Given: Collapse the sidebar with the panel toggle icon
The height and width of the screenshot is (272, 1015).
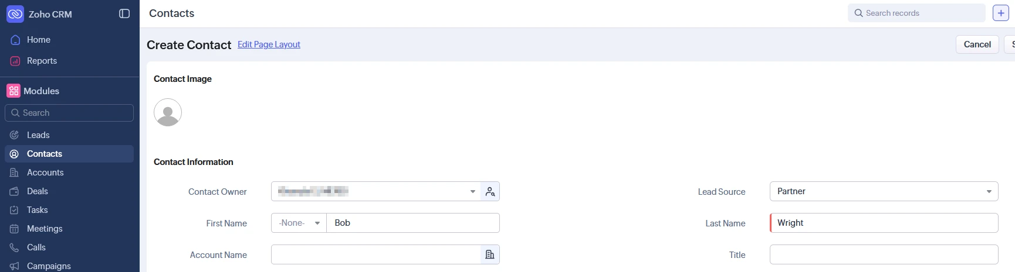Looking at the screenshot, I should [124, 13].
